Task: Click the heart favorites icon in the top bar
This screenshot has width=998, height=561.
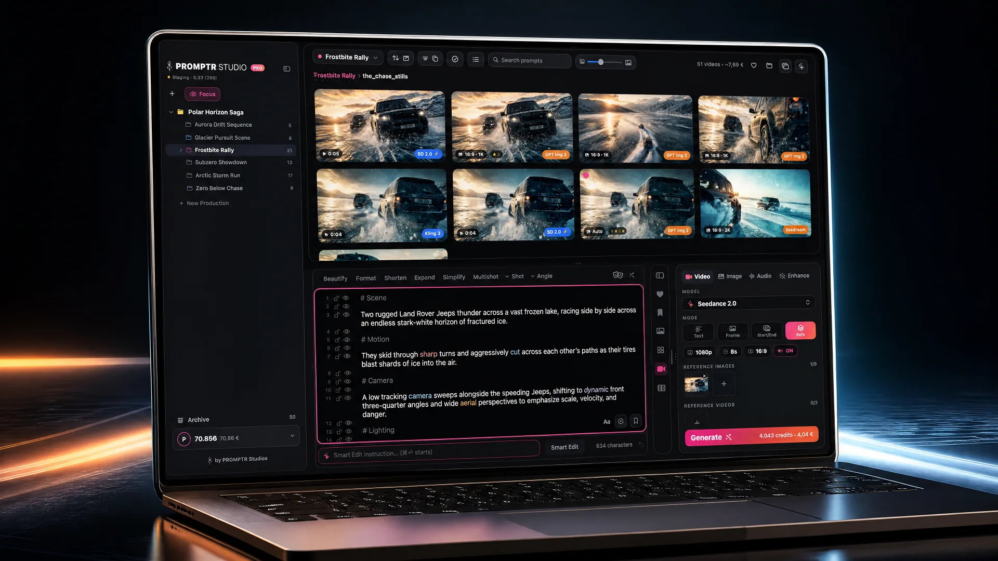Action: [x=754, y=65]
